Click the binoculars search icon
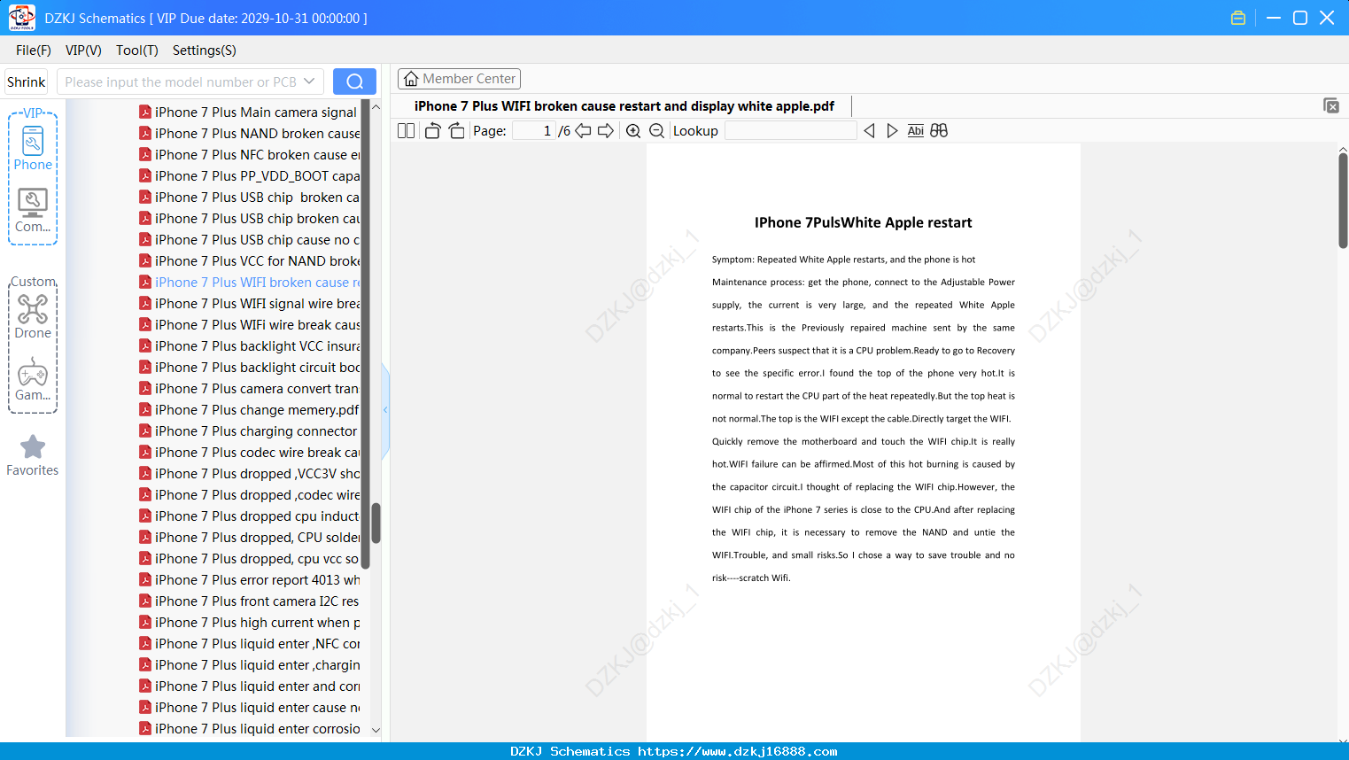The width and height of the screenshot is (1349, 760). (939, 131)
